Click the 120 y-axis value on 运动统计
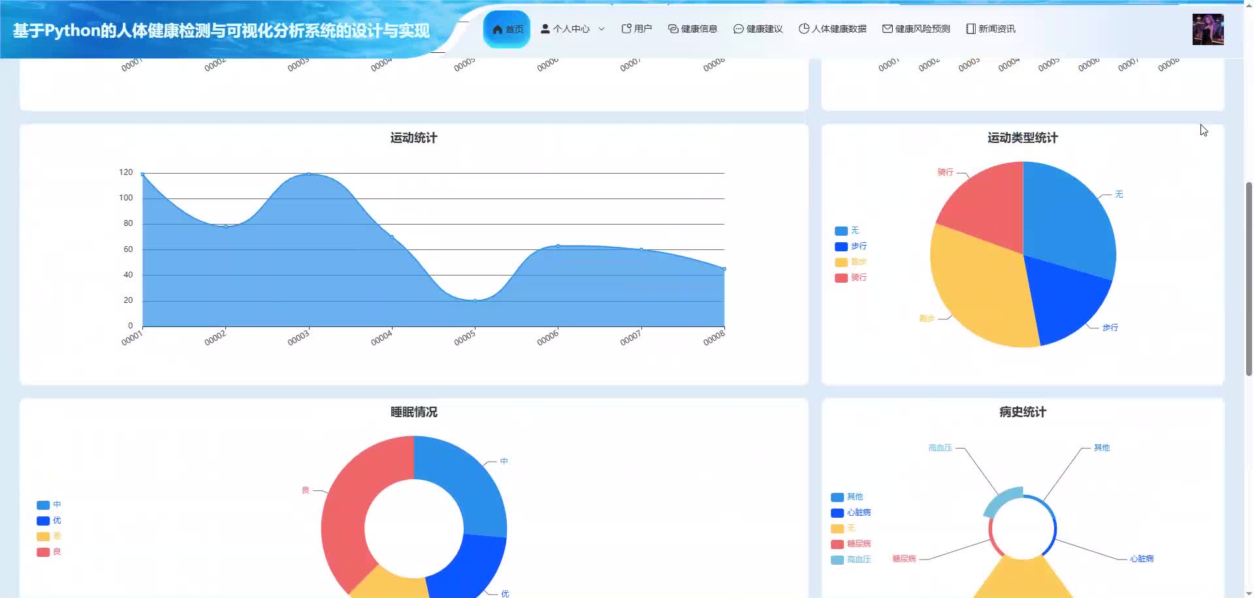The width and height of the screenshot is (1254, 598). (x=125, y=172)
